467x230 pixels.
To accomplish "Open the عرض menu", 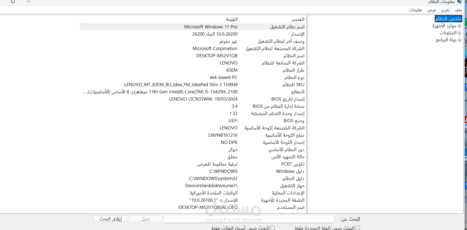I will click(x=431, y=10).
